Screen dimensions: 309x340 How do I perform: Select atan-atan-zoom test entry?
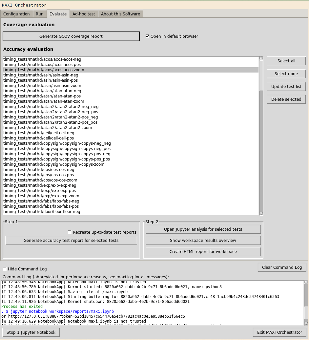(x=131, y=101)
